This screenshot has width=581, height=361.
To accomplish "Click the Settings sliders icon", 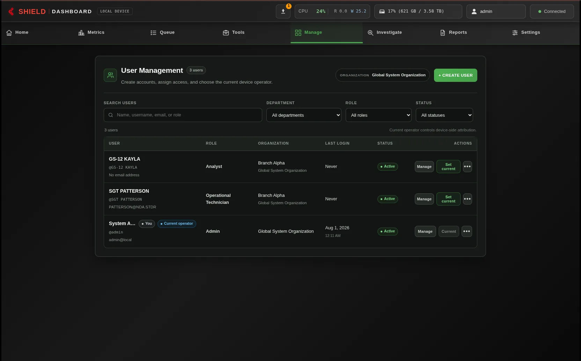I will (x=515, y=33).
